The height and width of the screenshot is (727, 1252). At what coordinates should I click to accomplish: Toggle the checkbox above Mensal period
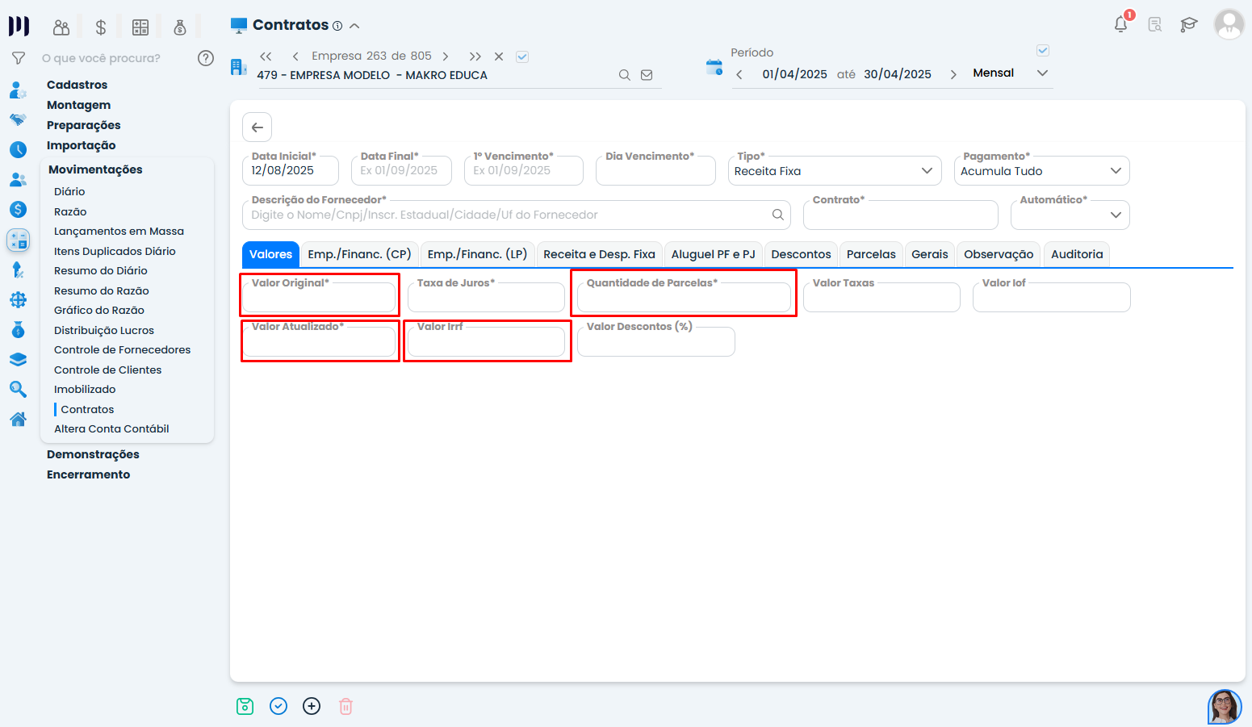[x=1042, y=51]
